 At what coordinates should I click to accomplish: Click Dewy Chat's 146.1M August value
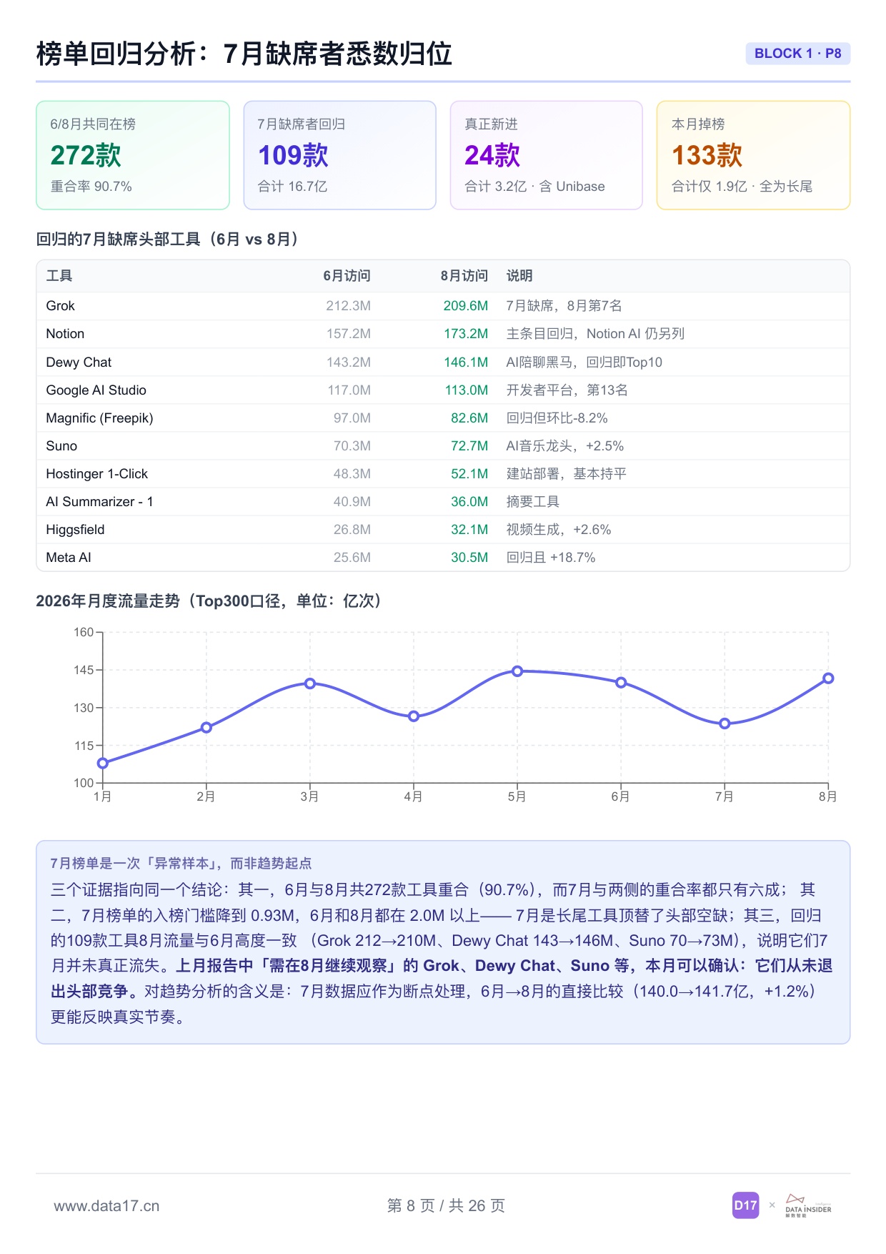[465, 362]
